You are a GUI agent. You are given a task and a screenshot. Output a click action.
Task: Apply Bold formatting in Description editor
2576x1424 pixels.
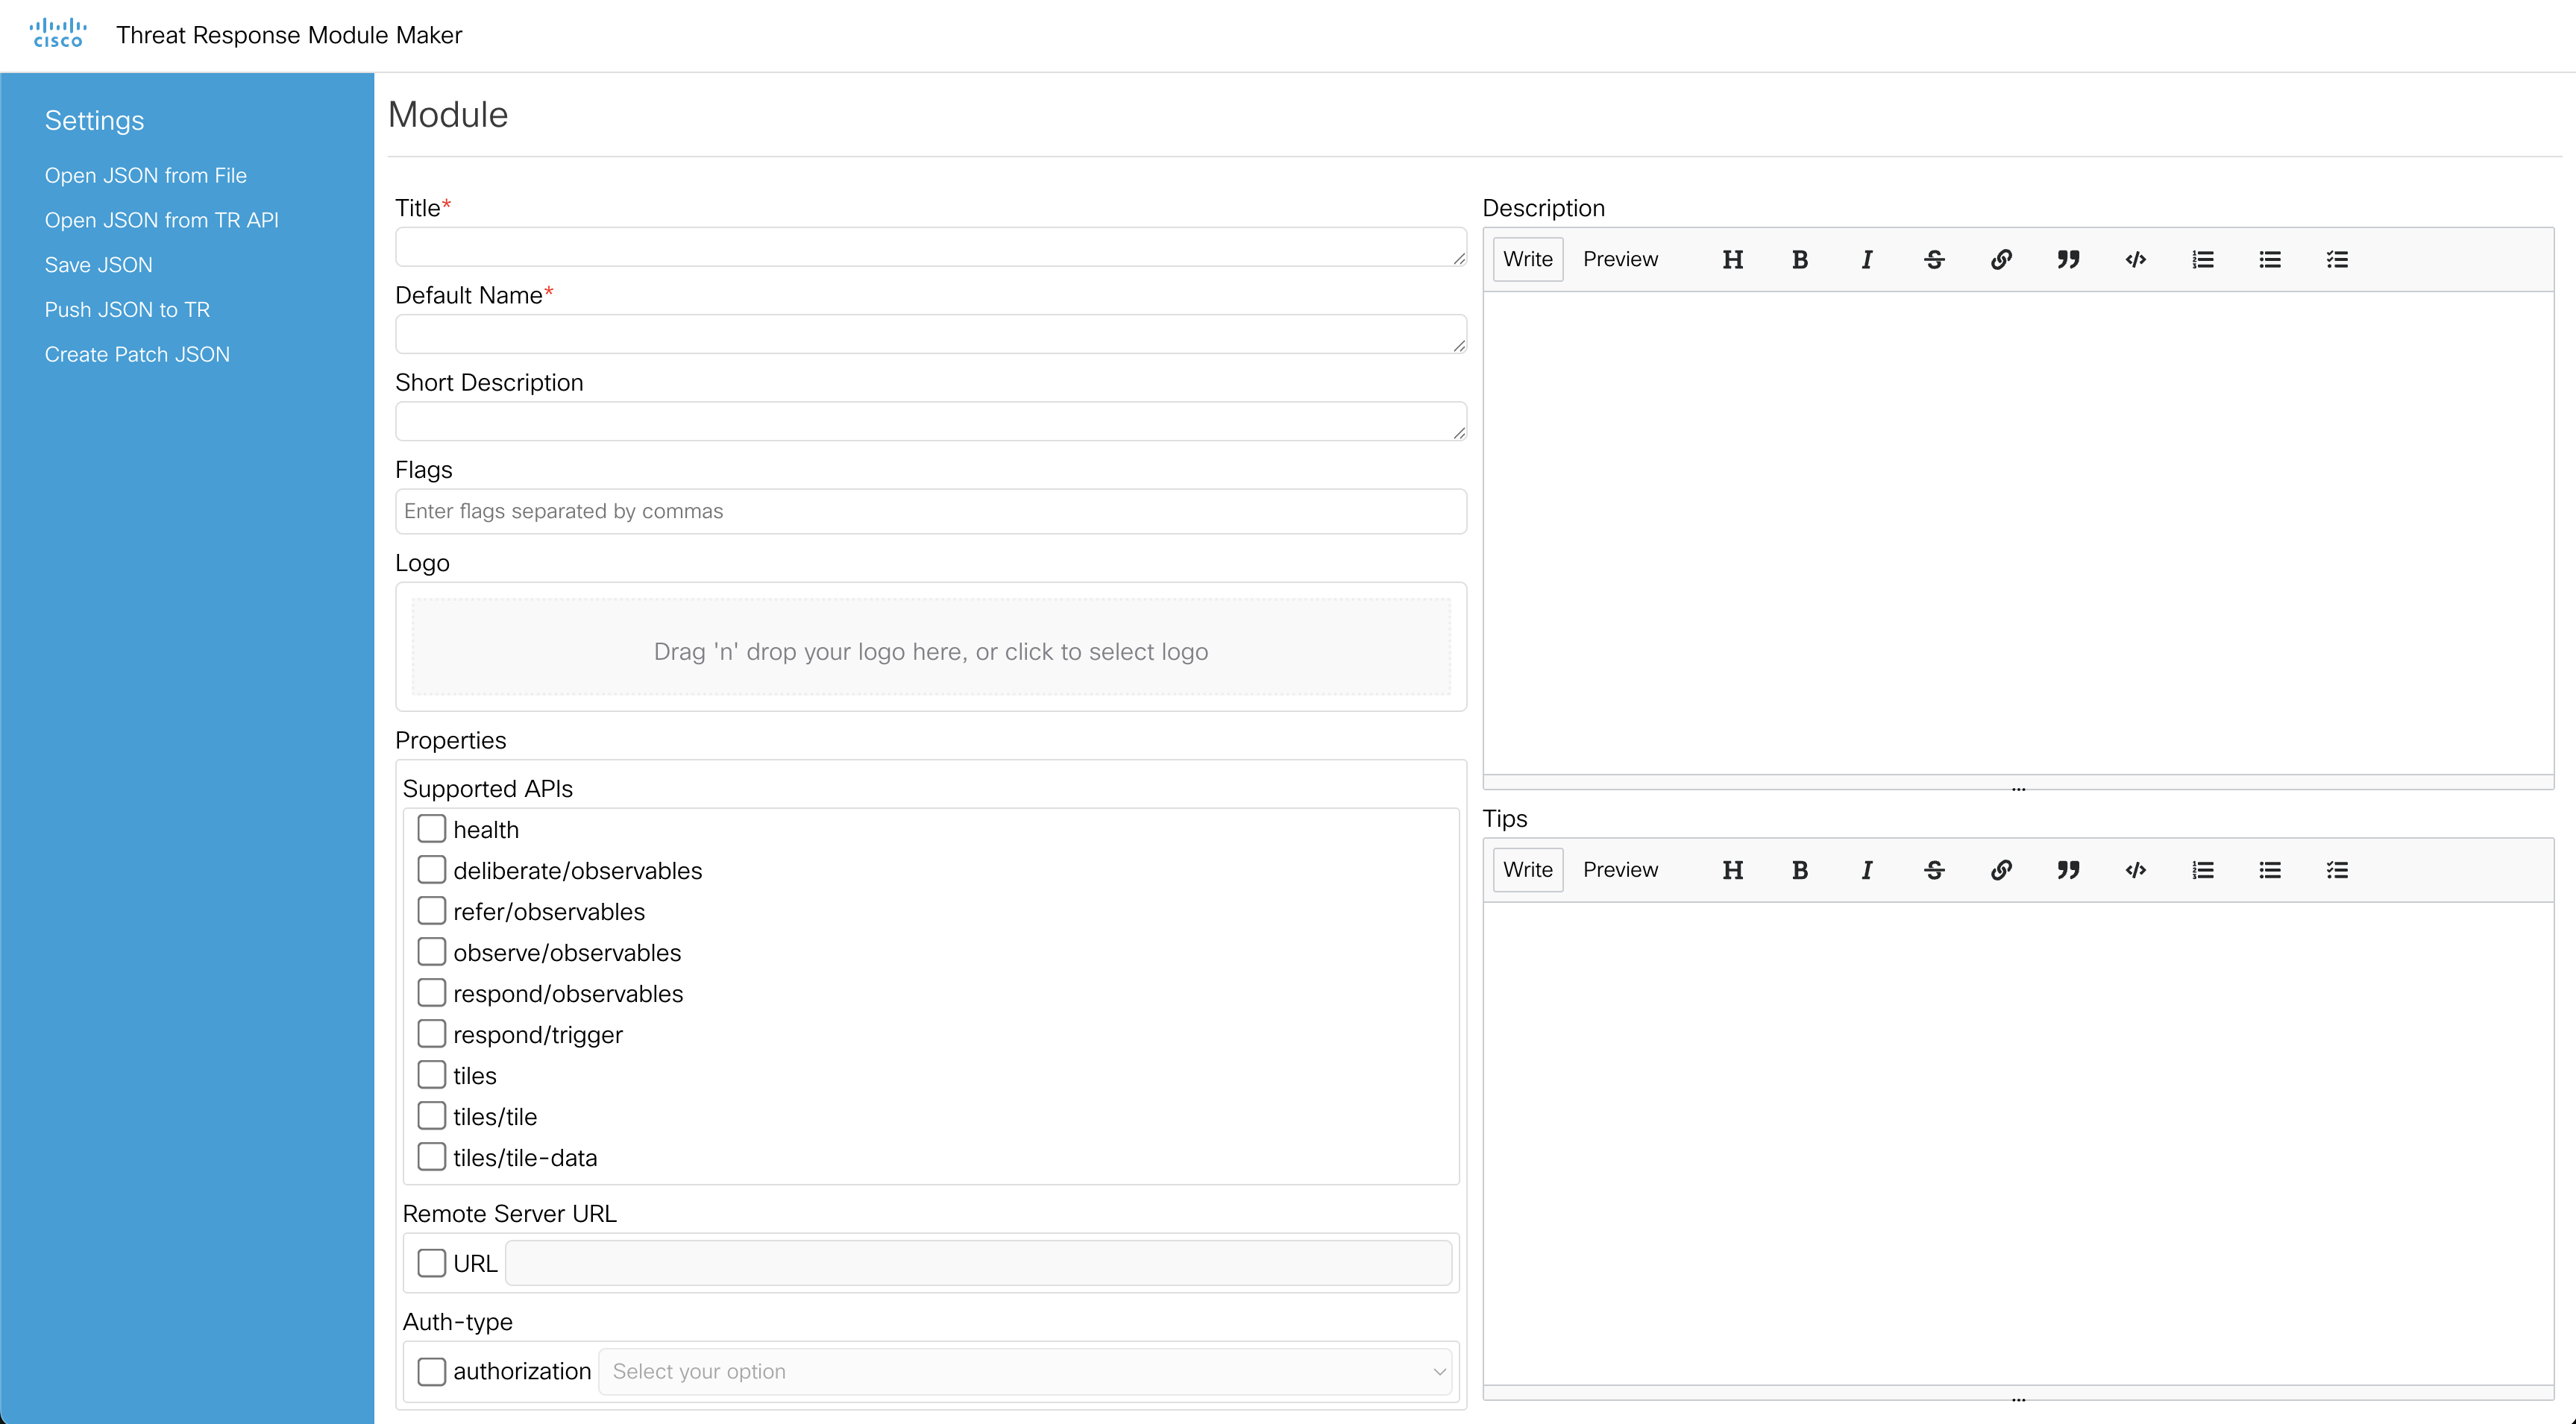point(1799,259)
